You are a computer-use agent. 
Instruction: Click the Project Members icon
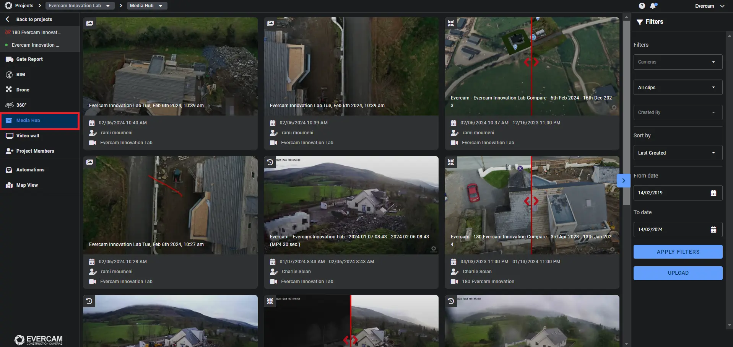pos(9,151)
